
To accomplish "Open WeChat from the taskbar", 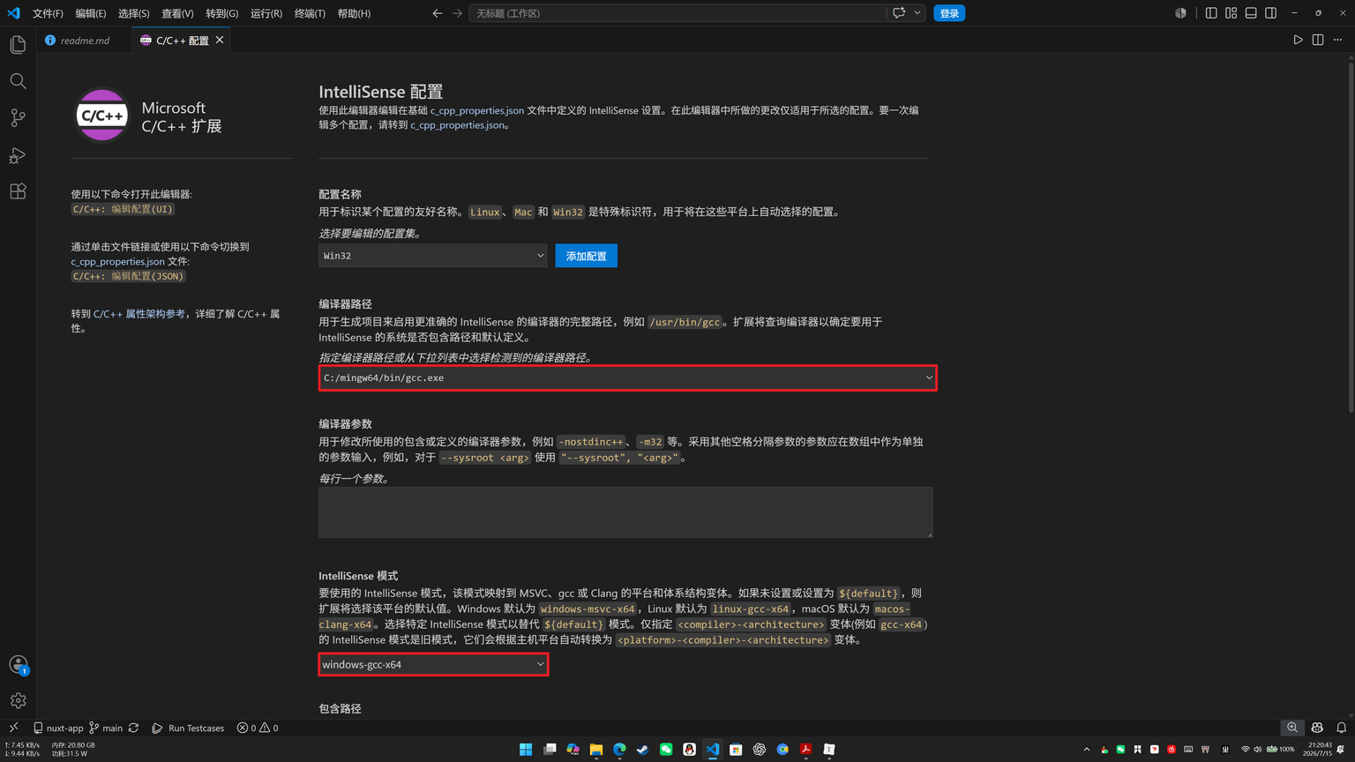I will pyautogui.click(x=666, y=750).
